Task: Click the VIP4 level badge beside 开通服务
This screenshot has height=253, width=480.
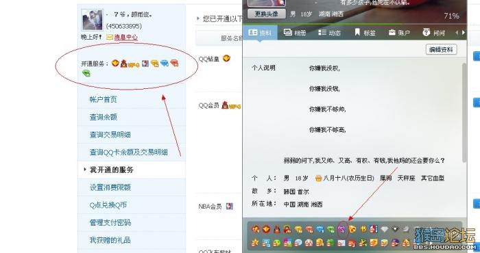Action: coord(134,65)
